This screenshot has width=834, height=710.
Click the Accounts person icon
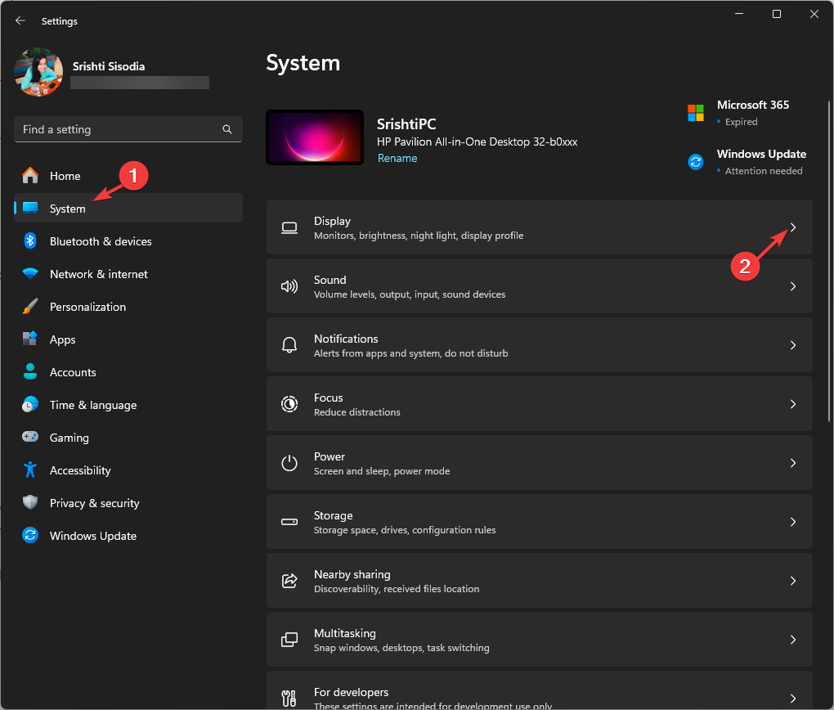pyautogui.click(x=30, y=371)
